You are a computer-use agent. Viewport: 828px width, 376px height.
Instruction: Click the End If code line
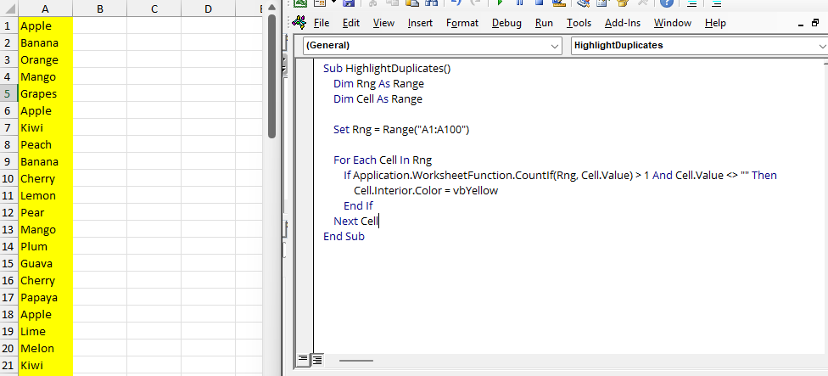pos(359,206)
